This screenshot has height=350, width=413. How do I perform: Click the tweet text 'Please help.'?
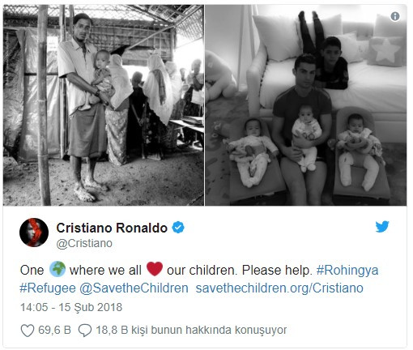pyautogui.click(x=277, y=271)
